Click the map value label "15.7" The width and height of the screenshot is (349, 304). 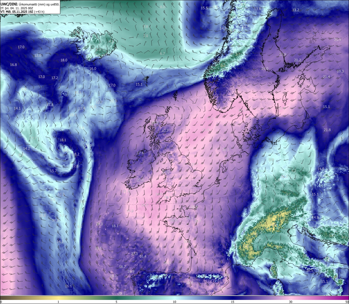53,171
